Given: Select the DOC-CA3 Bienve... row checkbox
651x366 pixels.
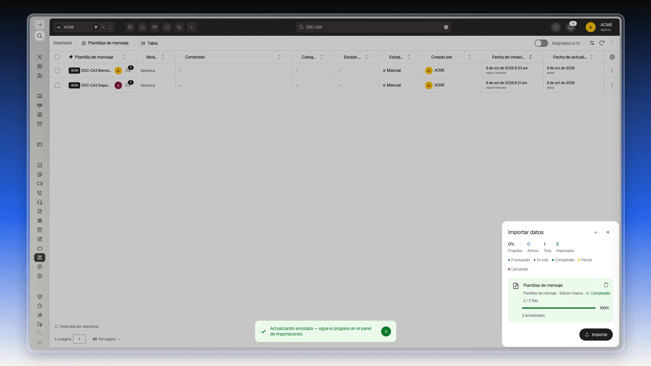Looking at the screenshot, I should (57, 70).
